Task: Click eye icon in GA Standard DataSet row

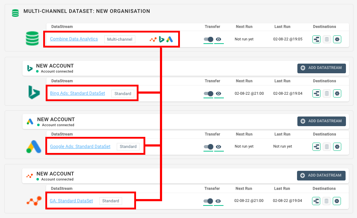Action: tap(218, 201)
